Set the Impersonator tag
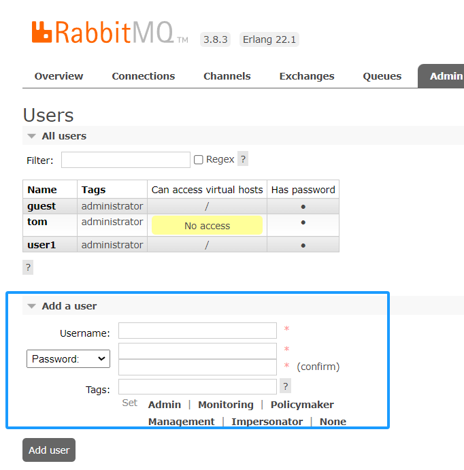Image resolution: width=464 pixels, height=470 pixels. click(267, 422)
